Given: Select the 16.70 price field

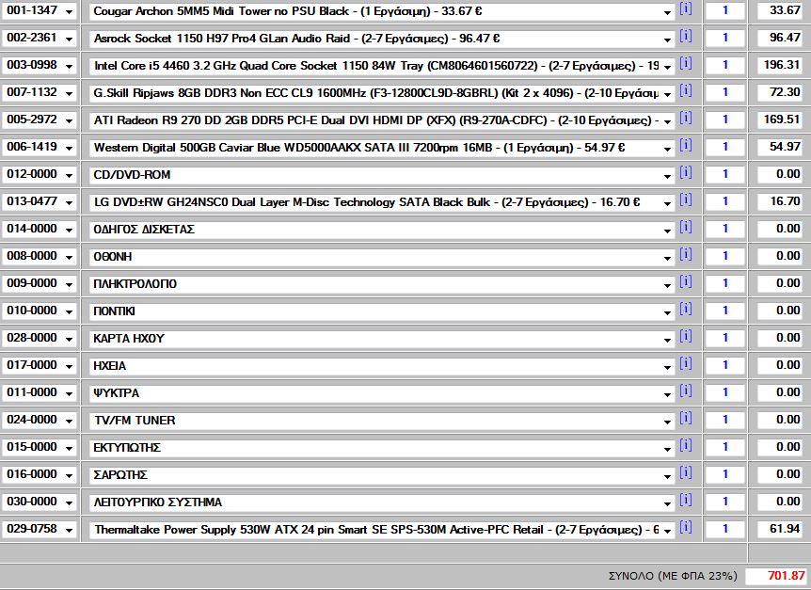Looking at the screenshot, I should pos(780,201).
